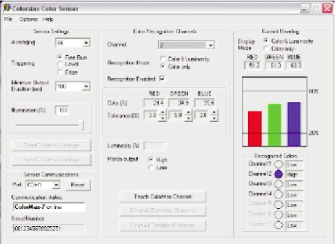The height and width of the screenshot is (244, 335).
Task: Click Send ColorMax Settings button
Action: (51, 160)
